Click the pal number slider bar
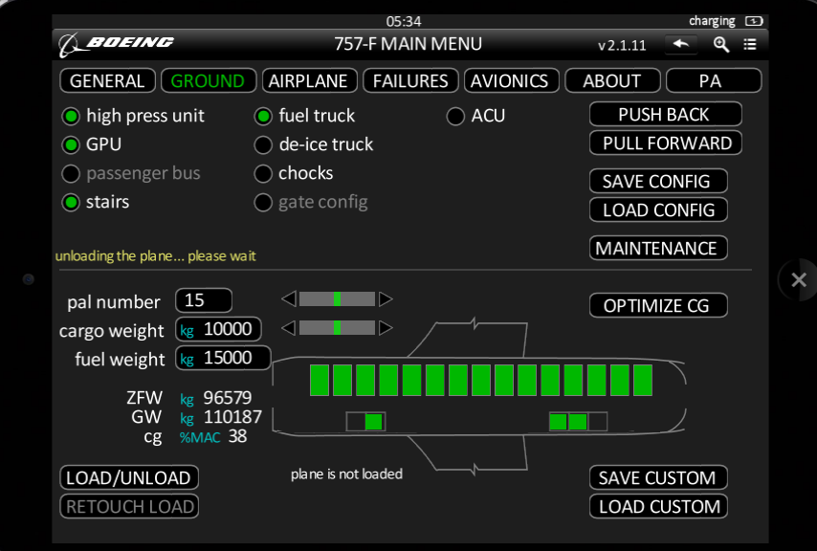Image resolution: width=817 pixels, height=551 pixels. [337, 298]
